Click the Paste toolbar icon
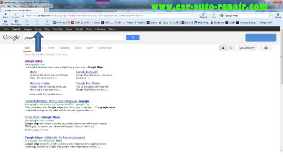Image resolution: width=283 pixels, height=167 pixels. (47, 23)
